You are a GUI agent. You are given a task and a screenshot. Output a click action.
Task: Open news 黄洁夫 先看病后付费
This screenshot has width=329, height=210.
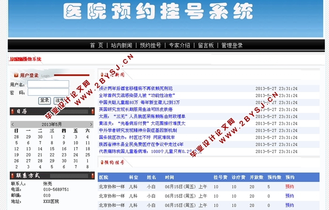[x=142, y=124]
